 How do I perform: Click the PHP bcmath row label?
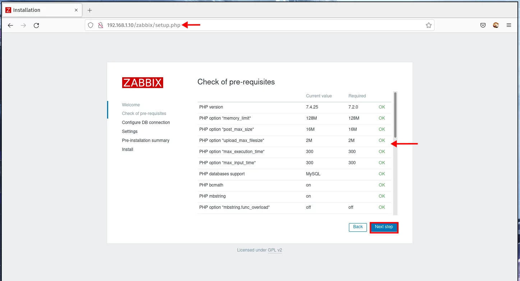click(211, 185)
